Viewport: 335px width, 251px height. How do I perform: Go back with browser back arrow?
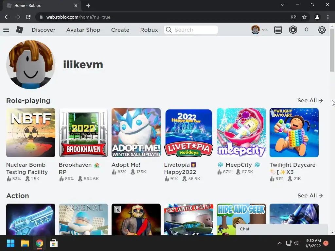7,17
